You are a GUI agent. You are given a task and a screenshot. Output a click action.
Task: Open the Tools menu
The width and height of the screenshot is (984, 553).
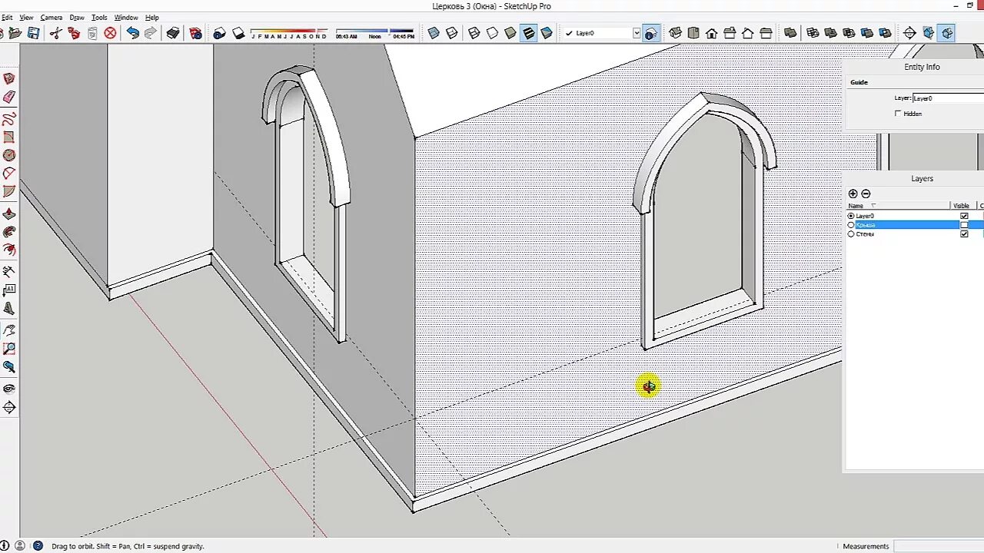coord(99,17)
